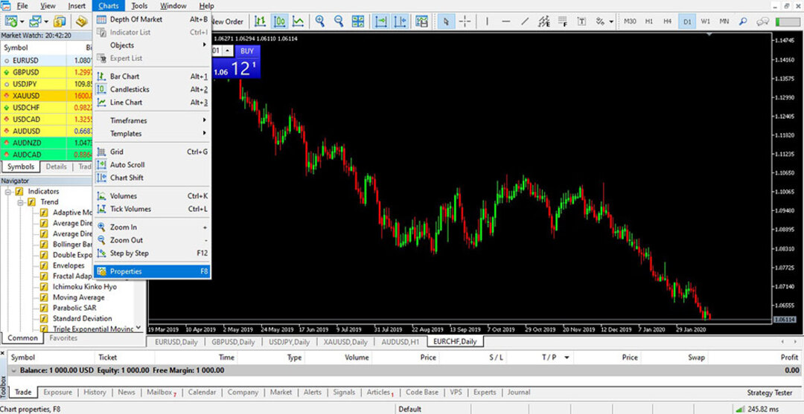Viewport: 804px width, 414px height.
Task: Click the blue BUY button
Action: (246, 51)
